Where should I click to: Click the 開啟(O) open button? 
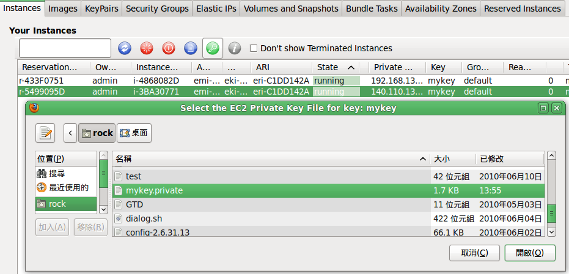(530, 253)
